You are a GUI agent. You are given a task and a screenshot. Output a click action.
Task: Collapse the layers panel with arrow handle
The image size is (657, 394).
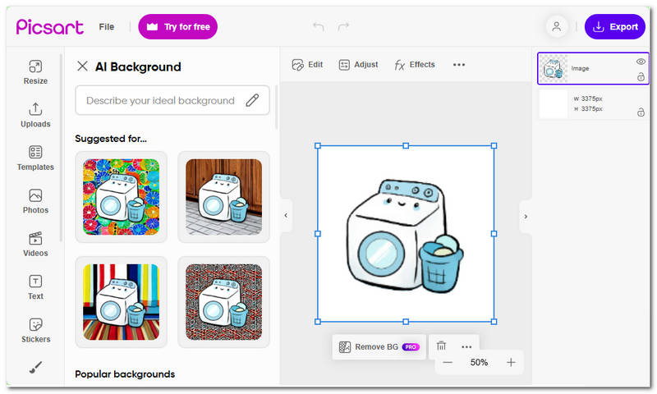(x=526, y=217)
